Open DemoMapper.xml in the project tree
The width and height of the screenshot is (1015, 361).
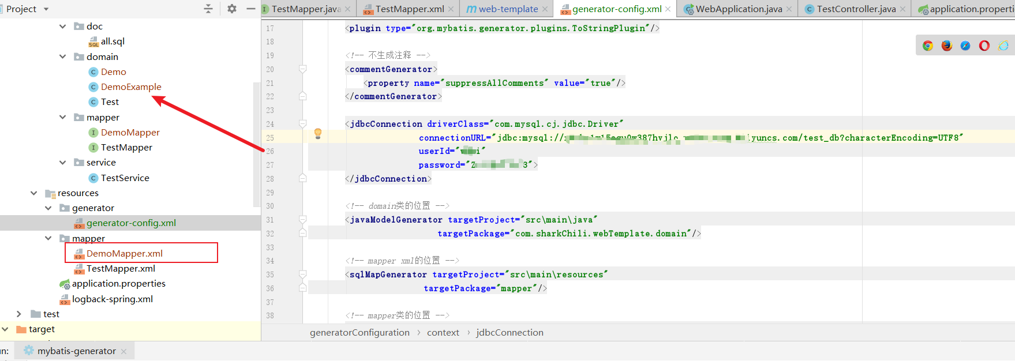point(124,254)
